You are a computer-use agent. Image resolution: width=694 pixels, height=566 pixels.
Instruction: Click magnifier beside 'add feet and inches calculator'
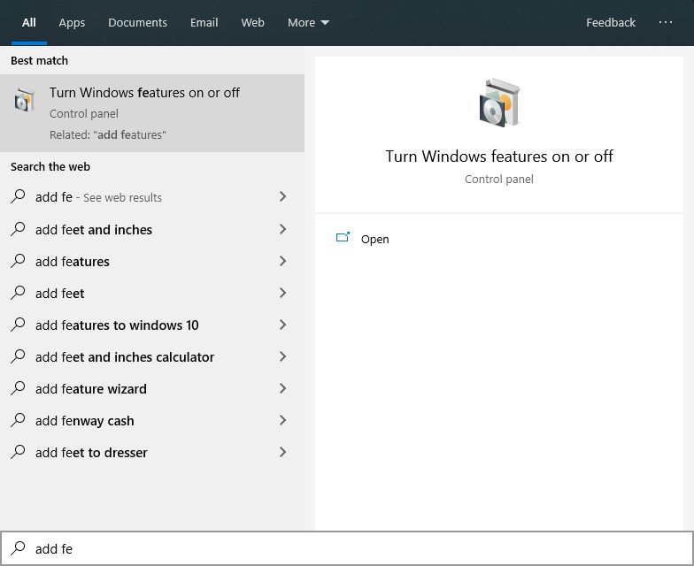pyautogui.click(x=18, y=356)
